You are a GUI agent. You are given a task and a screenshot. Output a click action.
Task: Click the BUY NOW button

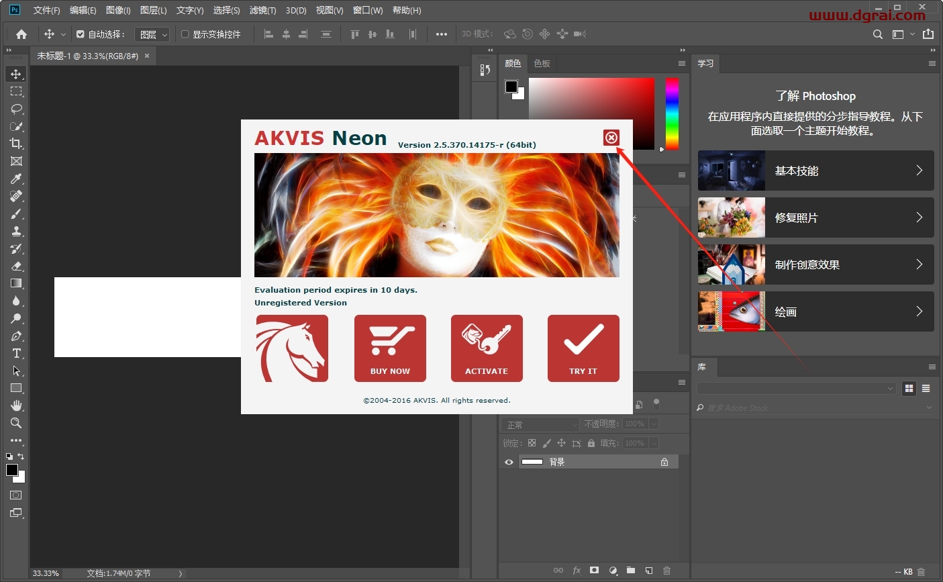click(390, 348)
